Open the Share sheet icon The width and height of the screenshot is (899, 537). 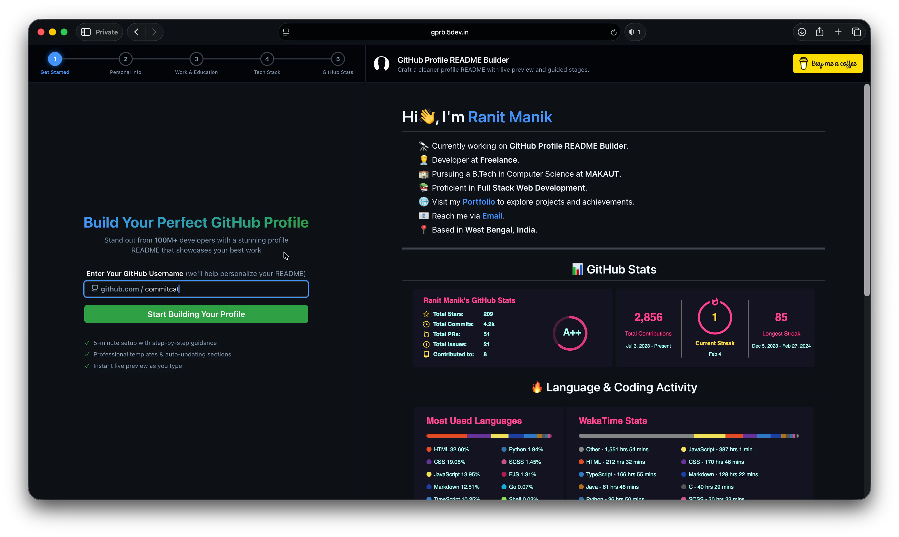coord(820,32)
